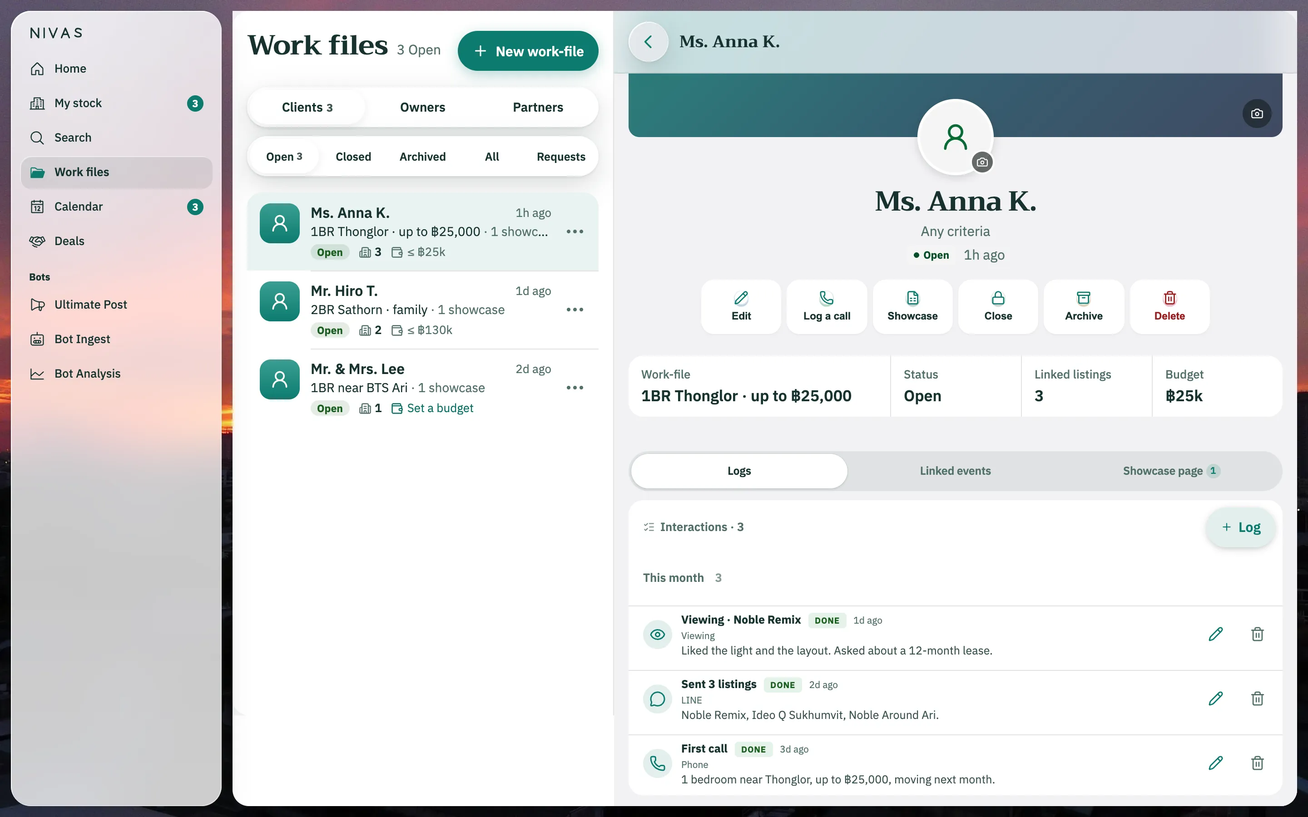Select the Clients 3 tab
Viewport: 1308px width, 817px height.
(x=307, y=108)
